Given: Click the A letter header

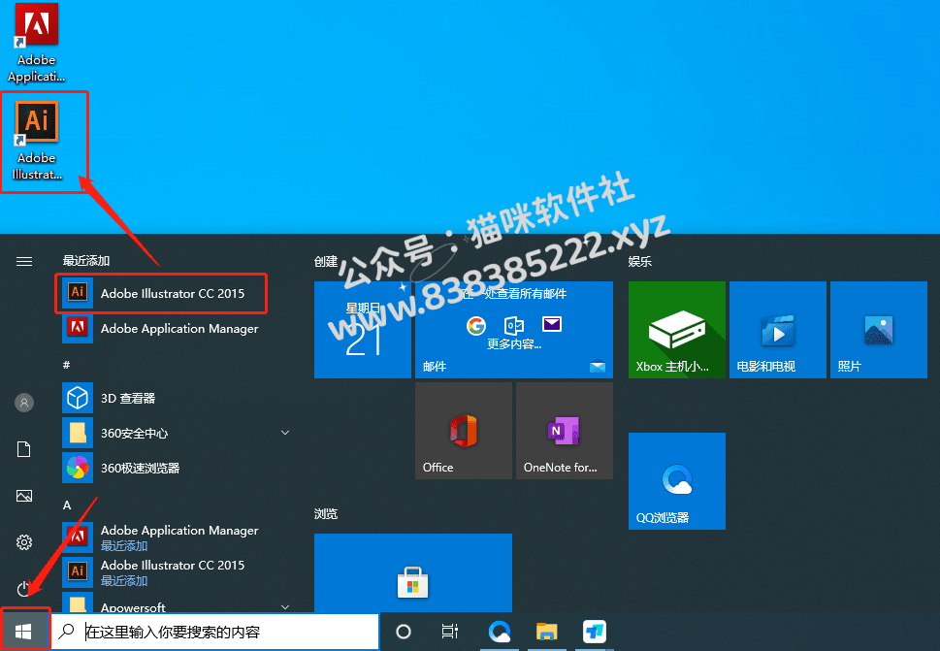Looking at the screenshot, I should pyautogui.click(x=67, y=505).
